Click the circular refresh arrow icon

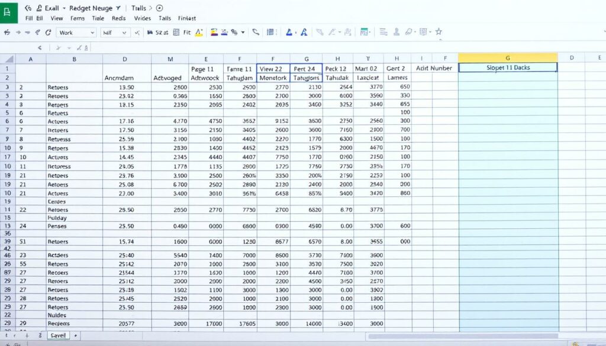click(49, 33)
